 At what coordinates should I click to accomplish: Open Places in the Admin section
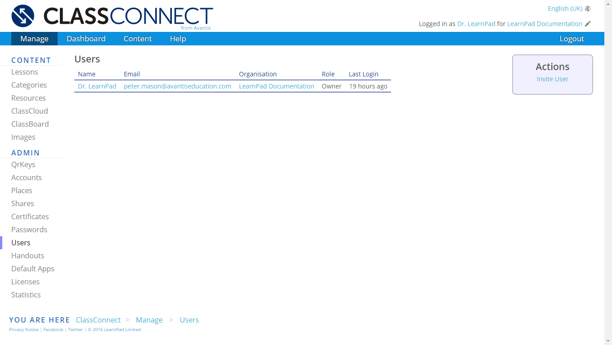[x=22, y=190]
